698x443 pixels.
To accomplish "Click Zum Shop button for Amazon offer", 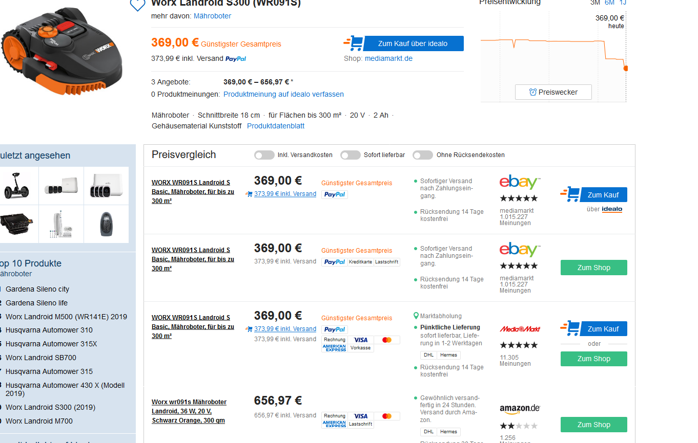I will point(593,425).
